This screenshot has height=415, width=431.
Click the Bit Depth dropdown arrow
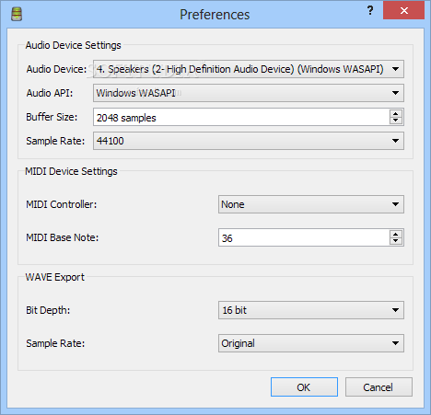(x=395, y=310)
